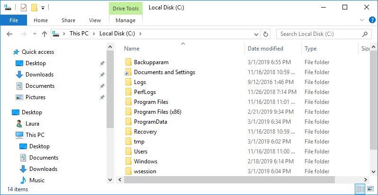Select the wsession folder icon
378x195 pixels.
point(128,171)
